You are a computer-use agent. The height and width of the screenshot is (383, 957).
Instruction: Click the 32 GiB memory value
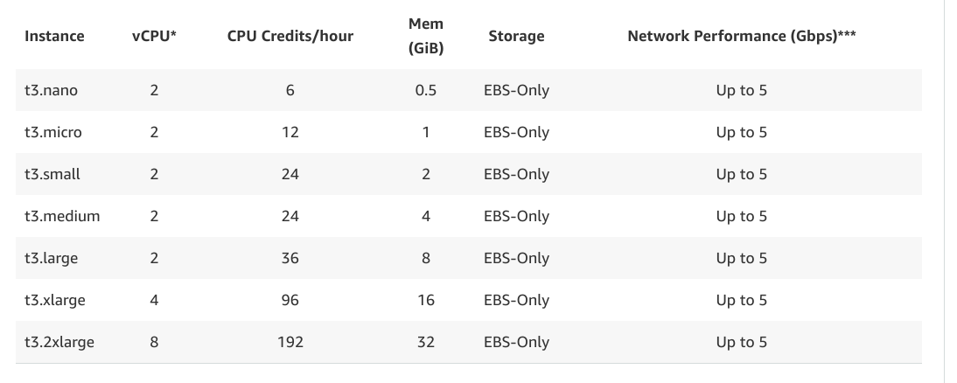coord(426,342)
